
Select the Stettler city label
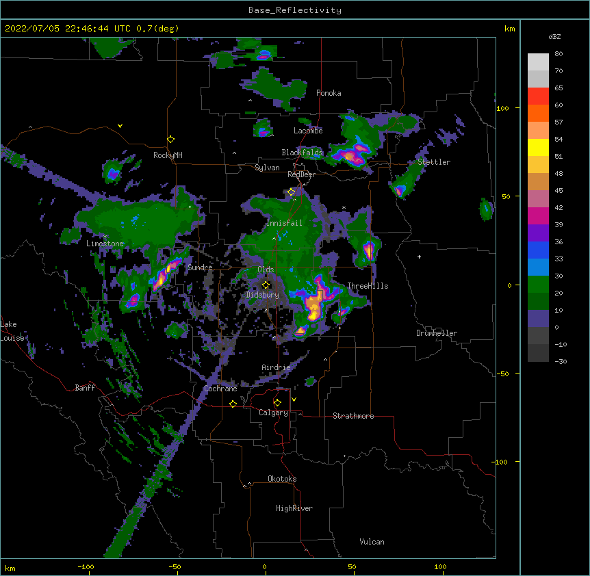click(x=434, y=162)
